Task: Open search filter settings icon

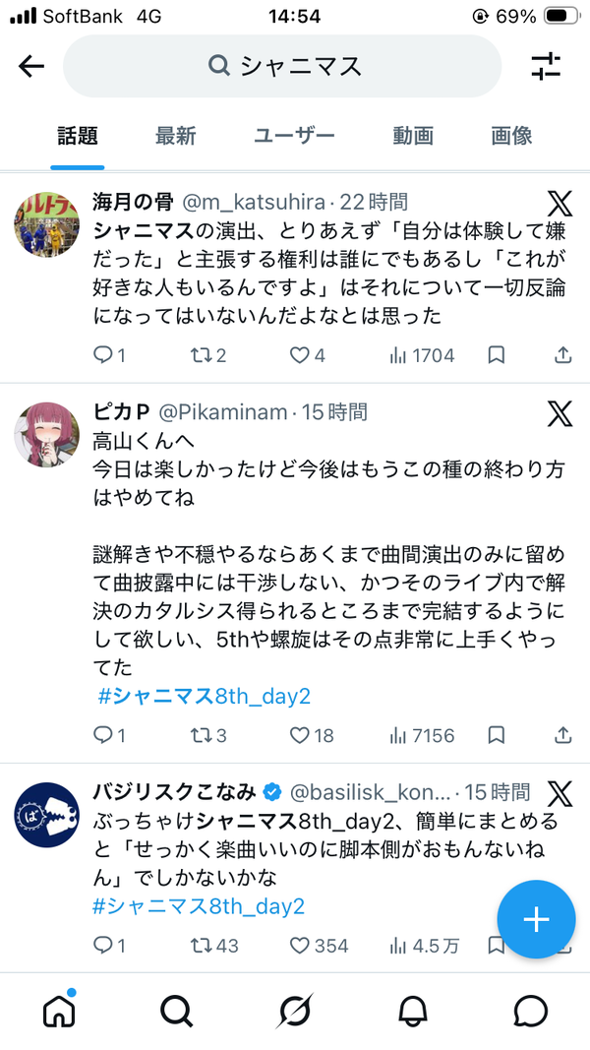Action: [x=546, y=66]
